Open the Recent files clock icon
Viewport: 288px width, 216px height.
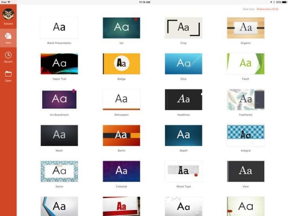[x=8, y=55]
